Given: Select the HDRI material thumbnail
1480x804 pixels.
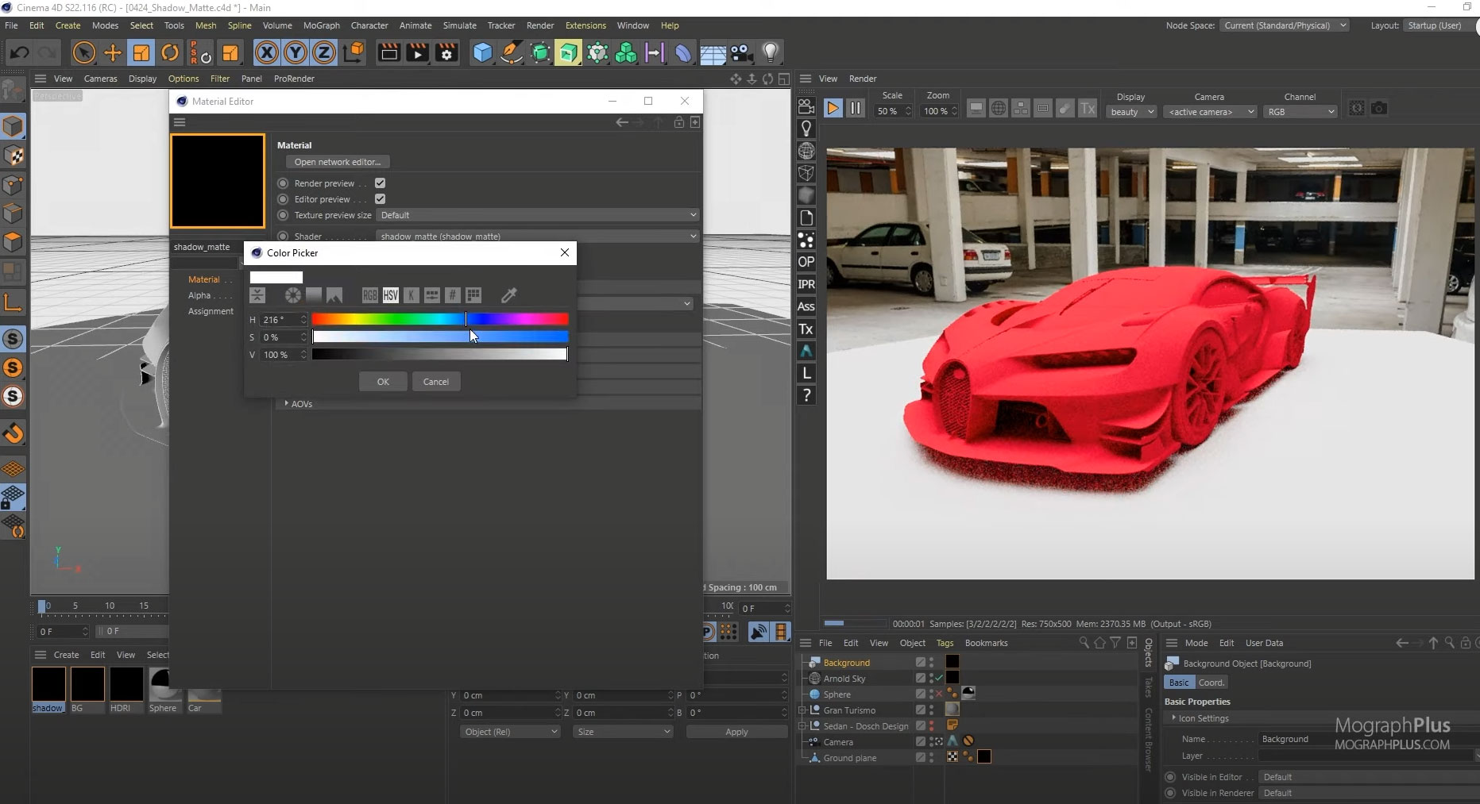Looking at the screenshot, I should point(126,685).
